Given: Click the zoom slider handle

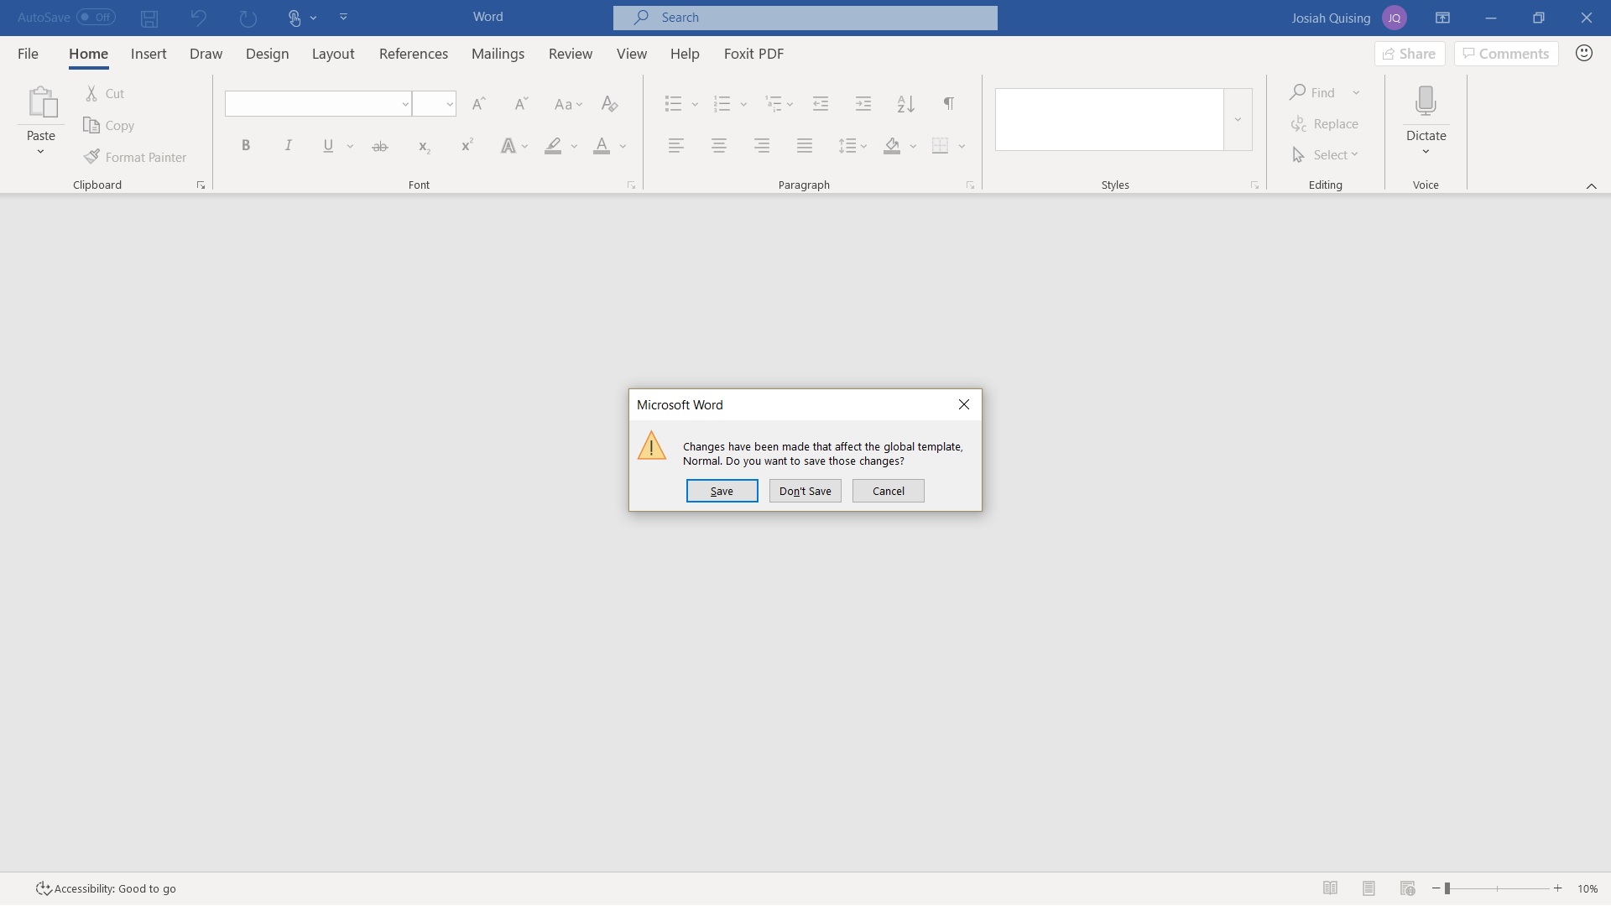Looking at the screenshot, I should (x=1447, y=888).
